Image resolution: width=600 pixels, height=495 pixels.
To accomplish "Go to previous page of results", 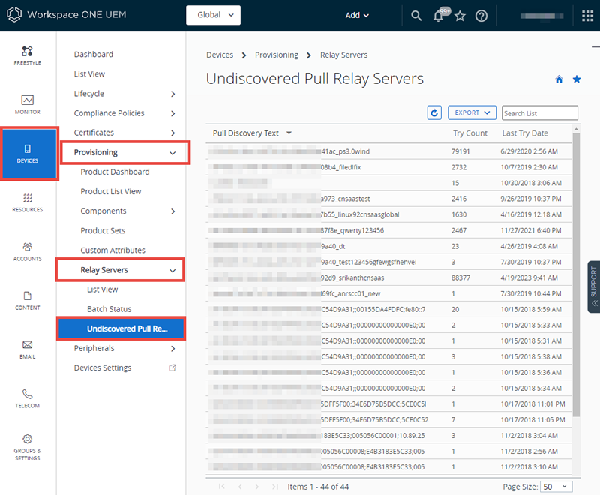I will (240, 487).
